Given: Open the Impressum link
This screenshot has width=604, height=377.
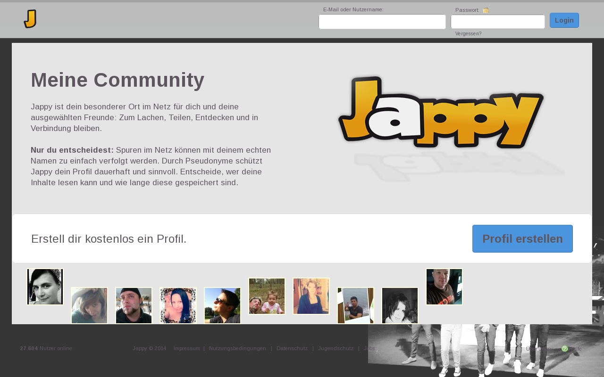Looking at the screenshot, I should (187, 349).
